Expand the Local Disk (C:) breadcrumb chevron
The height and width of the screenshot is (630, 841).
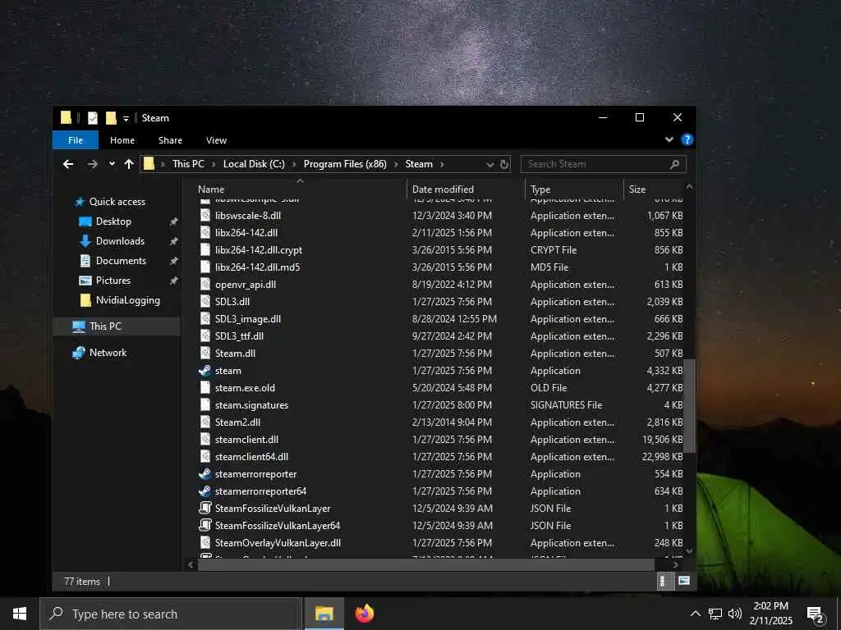(x=295, y=164)
